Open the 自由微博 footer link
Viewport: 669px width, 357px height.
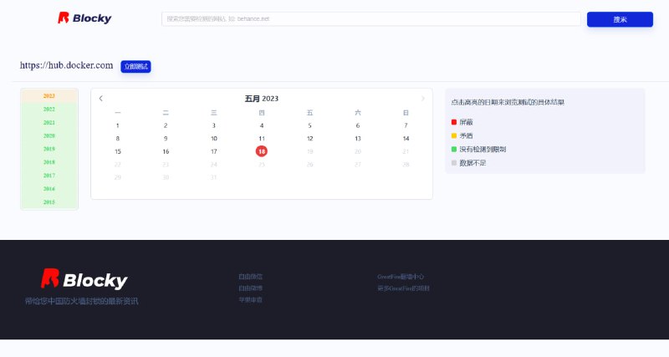point(250,288)
